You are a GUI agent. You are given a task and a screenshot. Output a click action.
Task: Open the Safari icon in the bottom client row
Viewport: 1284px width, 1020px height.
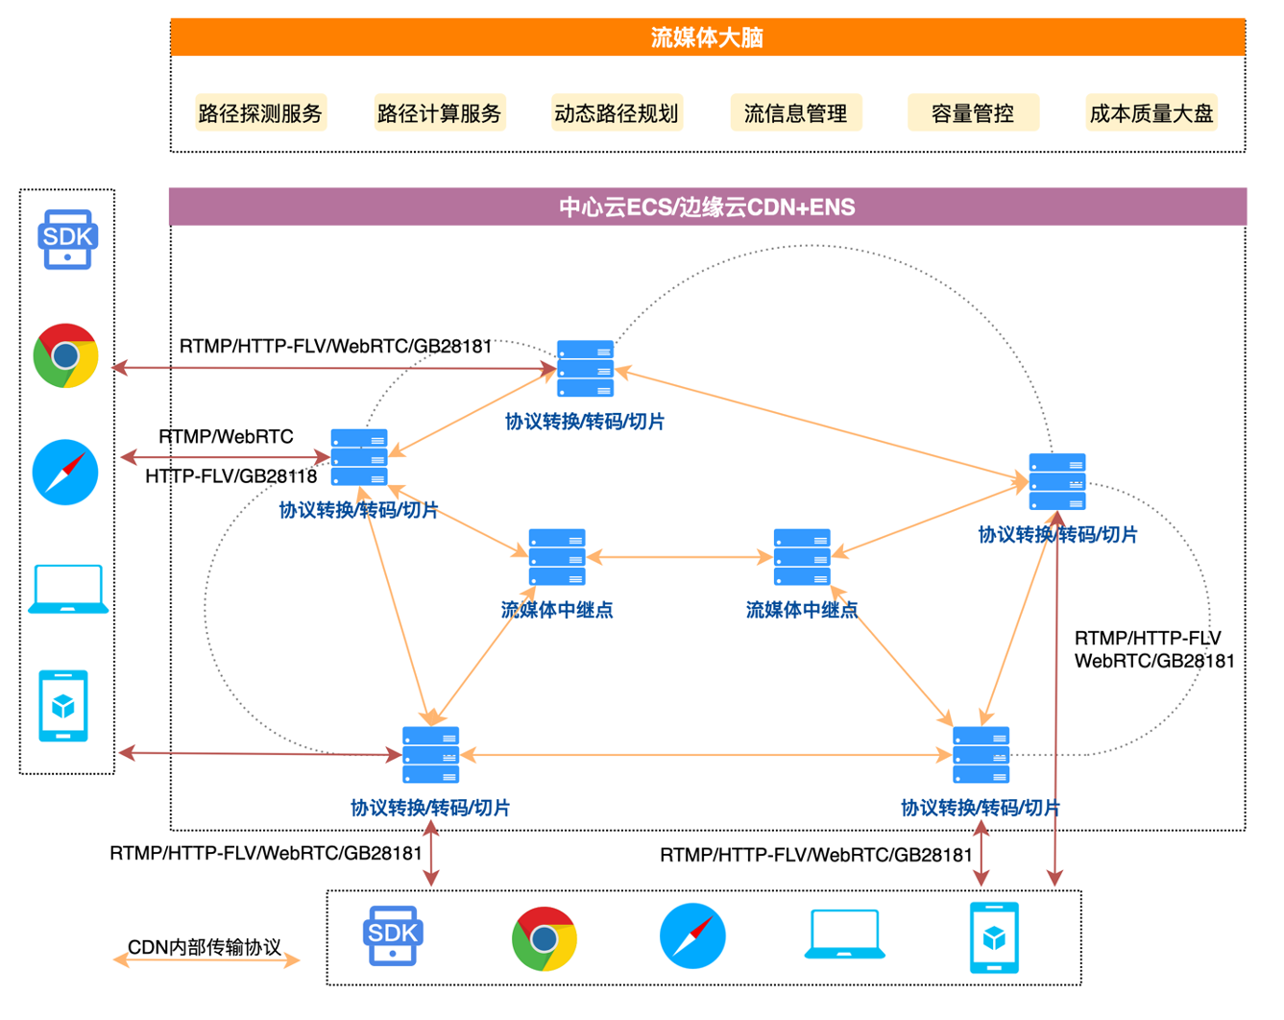click(x=692, y=936)
